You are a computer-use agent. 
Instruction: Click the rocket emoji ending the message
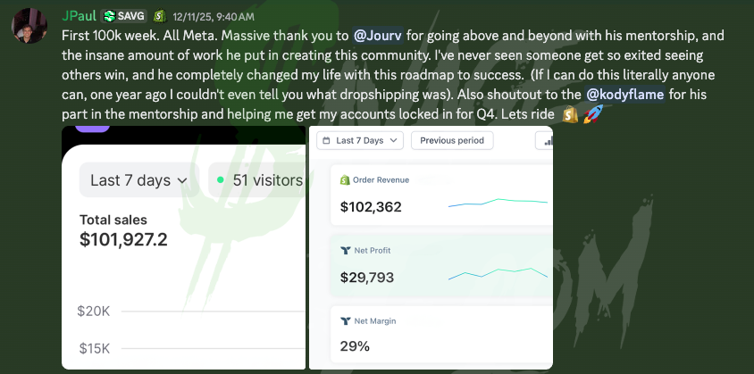[592, 115]
